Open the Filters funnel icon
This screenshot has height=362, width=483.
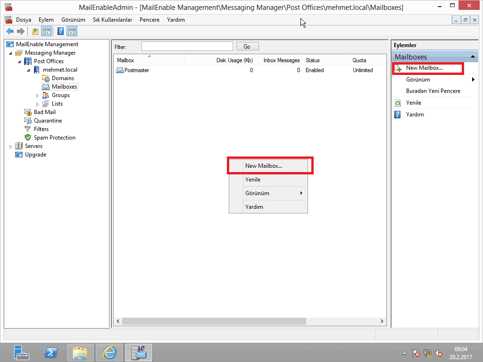(28, 129)
